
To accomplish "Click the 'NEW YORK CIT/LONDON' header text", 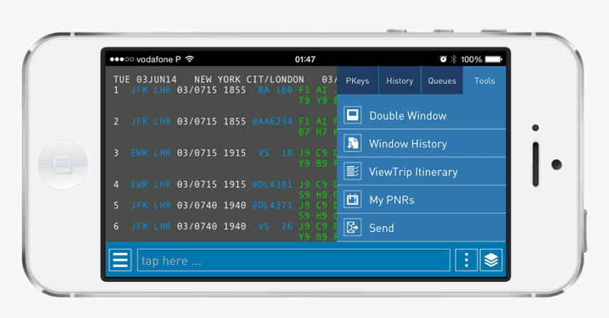I will tap(249, 79).
